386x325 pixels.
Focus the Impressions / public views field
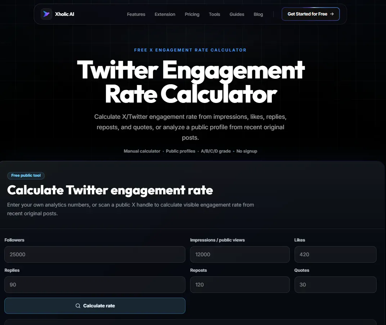[240, 254]
